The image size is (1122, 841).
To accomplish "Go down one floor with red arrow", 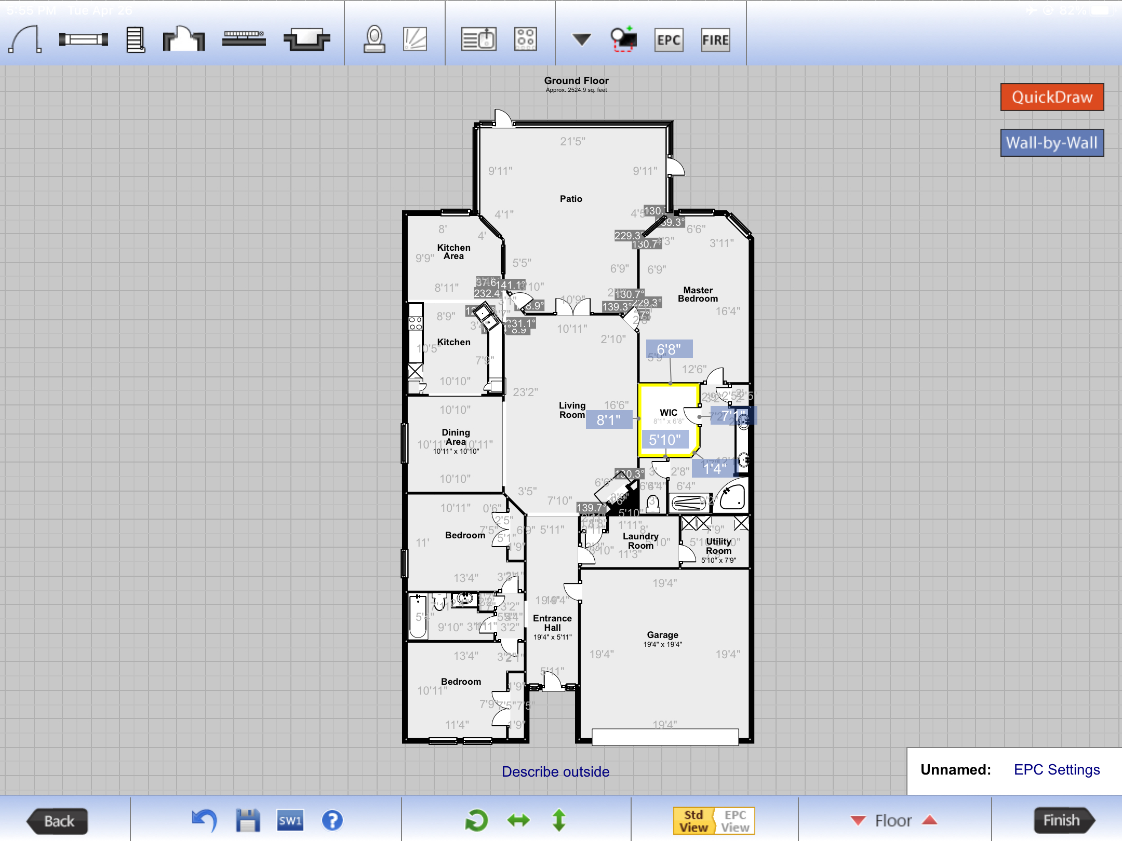I will [858, 821].
